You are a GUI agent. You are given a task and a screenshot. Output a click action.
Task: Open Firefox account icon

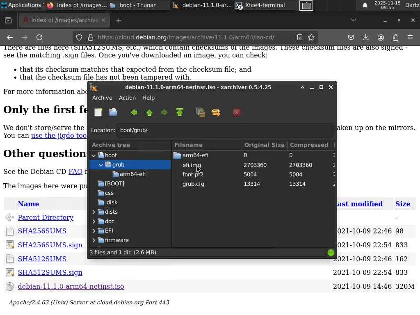(381, 37)
